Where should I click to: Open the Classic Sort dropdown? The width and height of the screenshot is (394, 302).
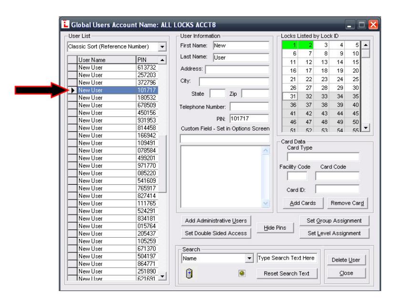pyautogui.click(x=162, y=47)
